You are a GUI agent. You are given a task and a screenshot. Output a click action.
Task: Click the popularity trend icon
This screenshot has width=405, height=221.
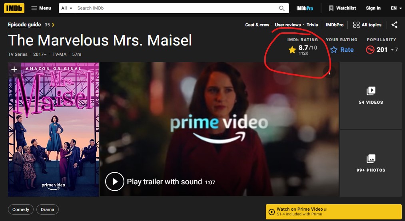pyautogui.click(x=370, y=49)
